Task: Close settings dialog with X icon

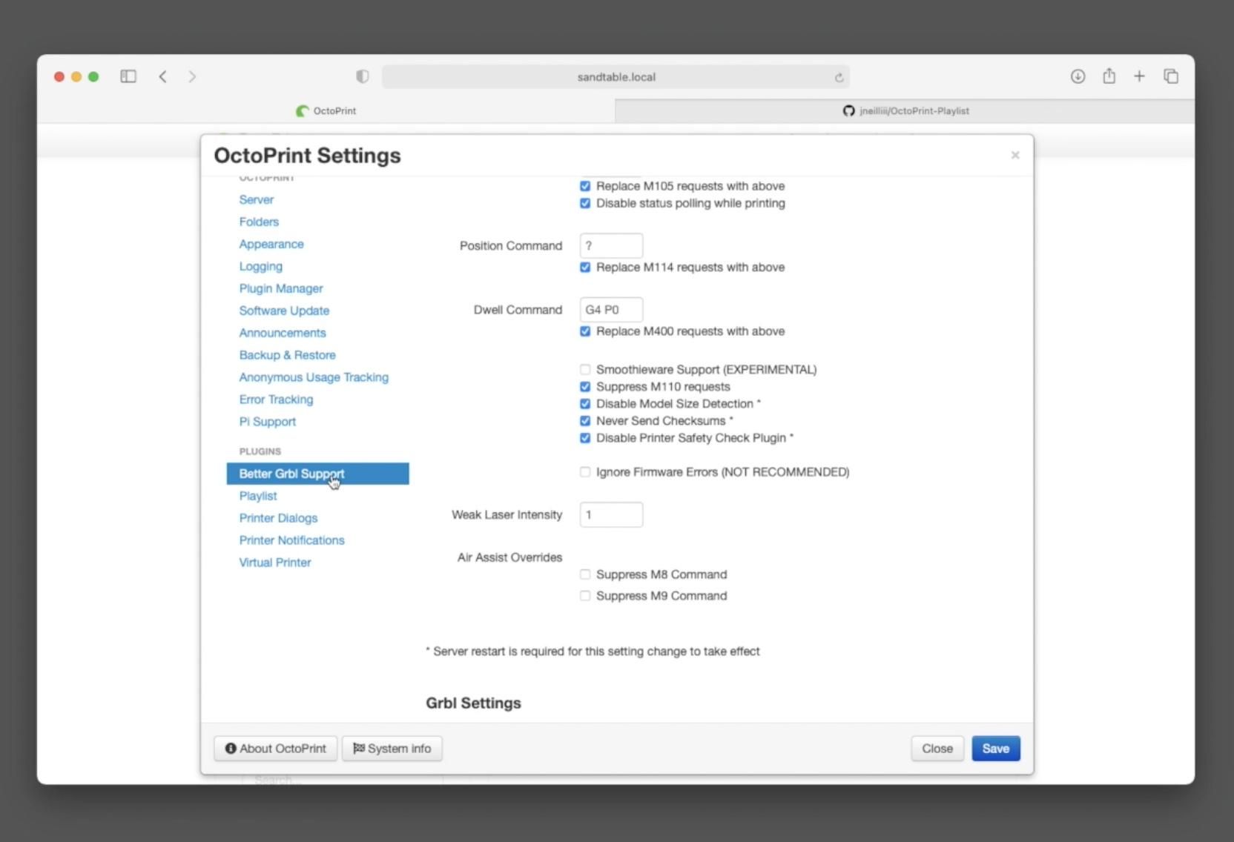Action: [1015, 155]
